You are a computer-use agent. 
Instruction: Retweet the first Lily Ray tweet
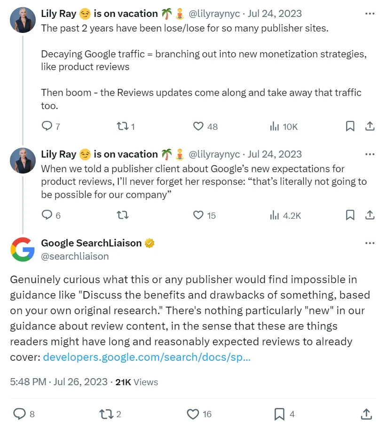[122, 126]
